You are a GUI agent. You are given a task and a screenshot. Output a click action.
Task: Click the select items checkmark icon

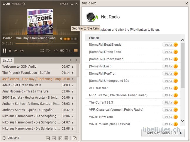click(60, 138)
